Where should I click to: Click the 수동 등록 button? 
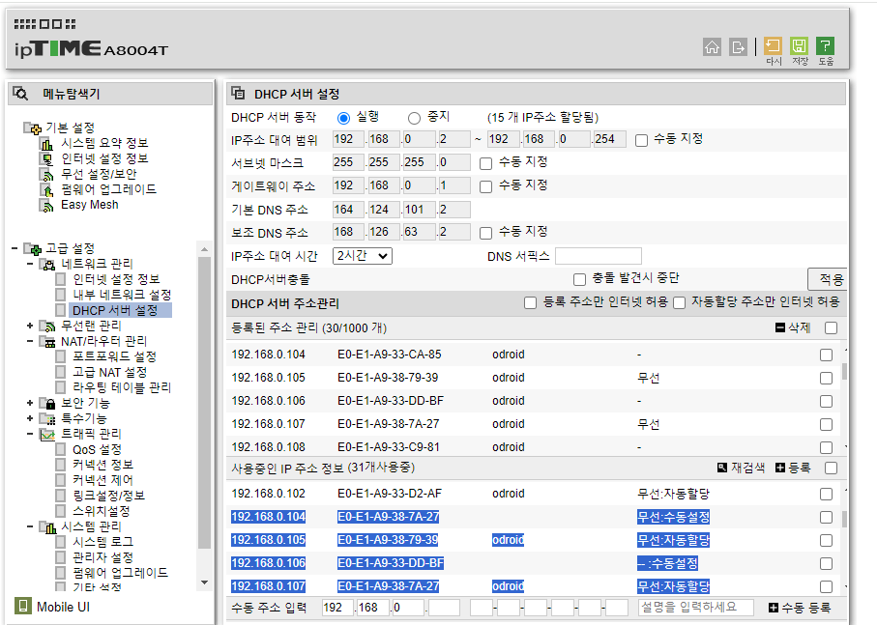(x=800, y=607)
